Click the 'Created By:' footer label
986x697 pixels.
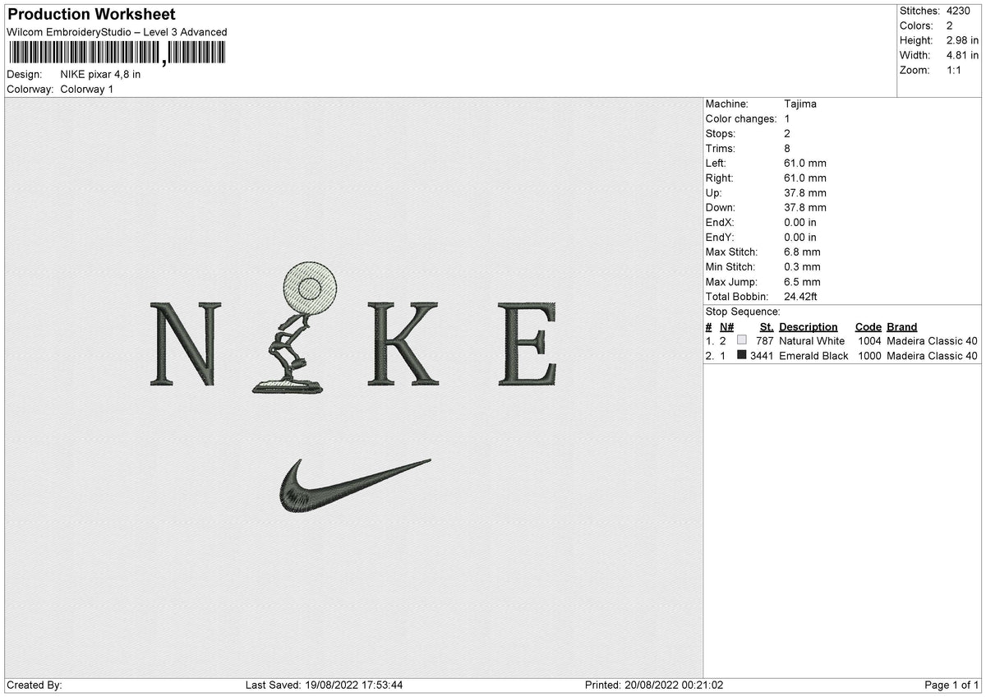click(35, 685)
